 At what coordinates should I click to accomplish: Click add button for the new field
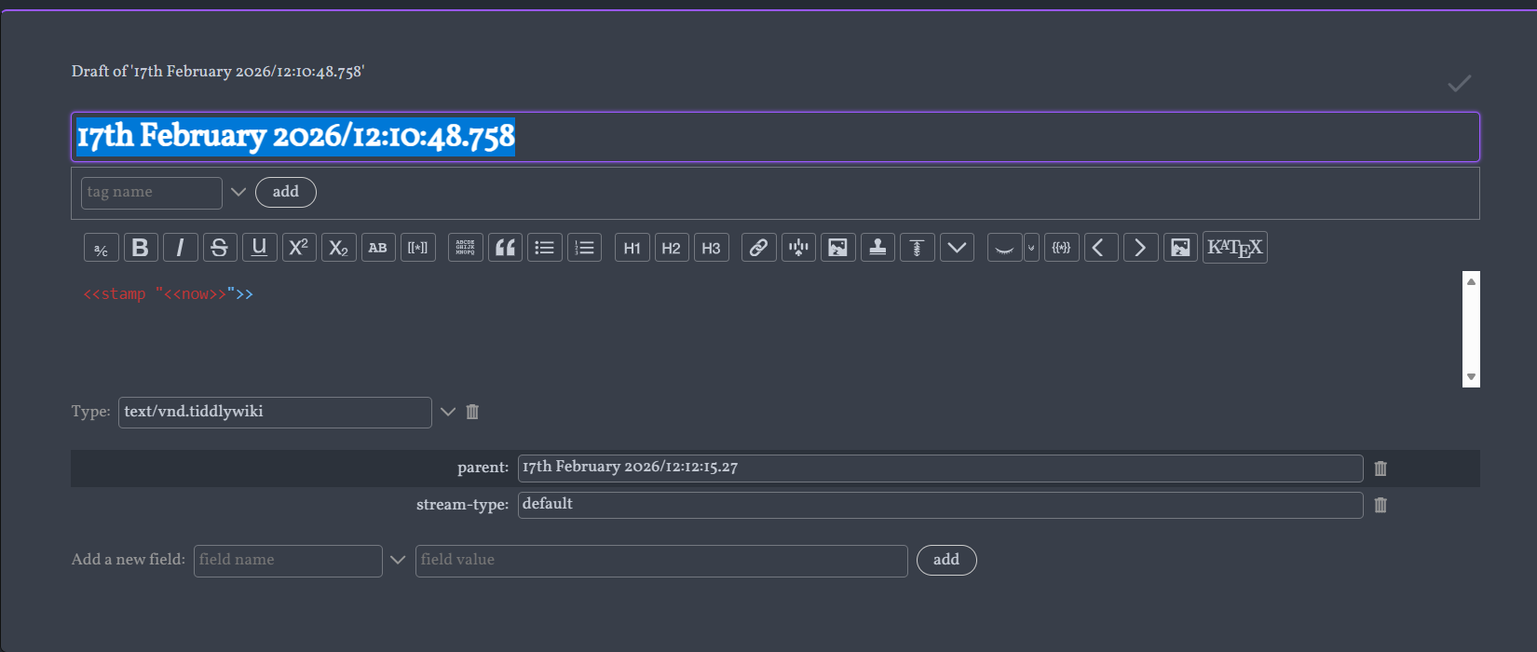[945, 560]
